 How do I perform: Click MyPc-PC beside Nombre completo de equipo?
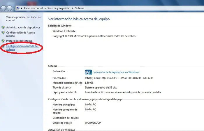click(90, 109)
